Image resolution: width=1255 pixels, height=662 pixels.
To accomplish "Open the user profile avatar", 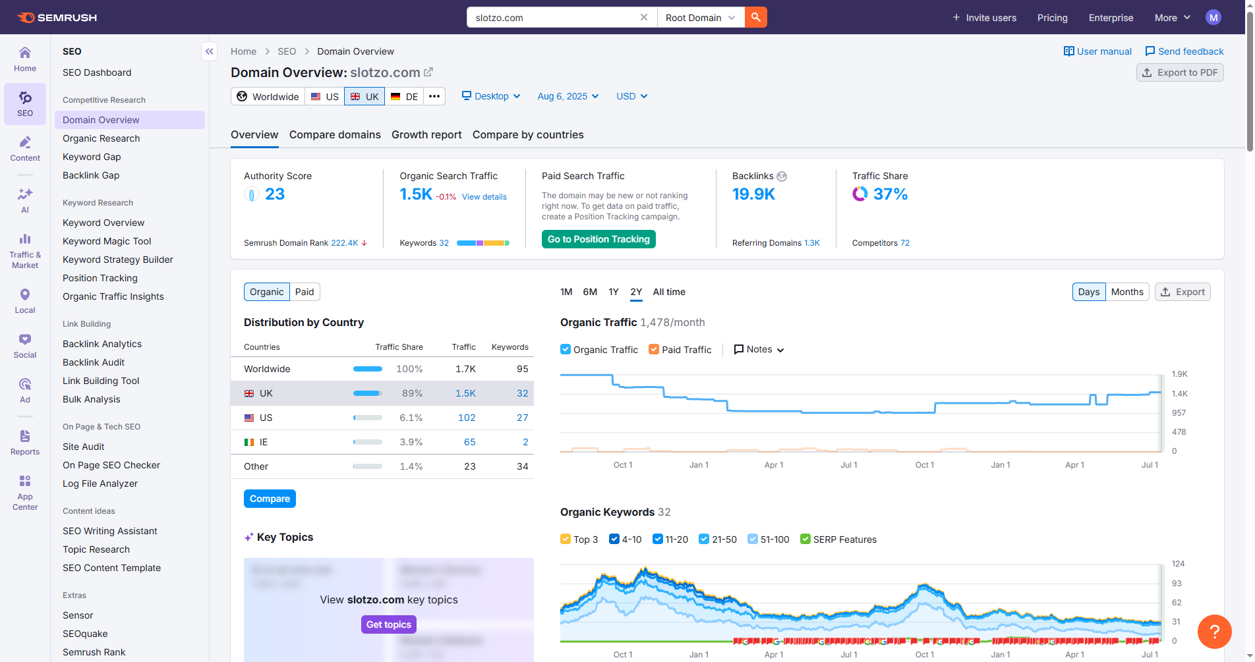I will pos(1213,18).
